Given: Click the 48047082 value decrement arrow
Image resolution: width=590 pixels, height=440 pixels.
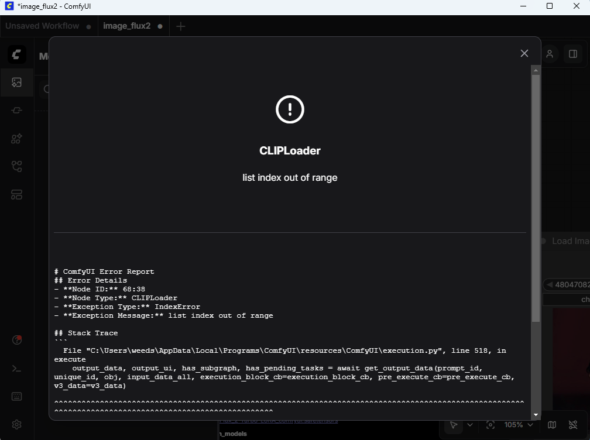Looking at the screenshot, I should click(x=550, y=285).
